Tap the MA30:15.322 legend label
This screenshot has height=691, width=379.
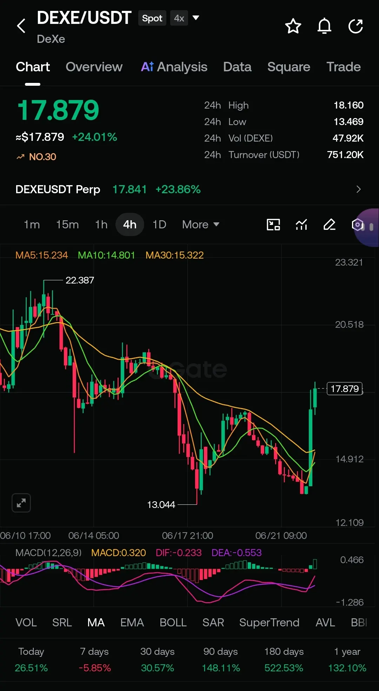click(x=174, y=255)
